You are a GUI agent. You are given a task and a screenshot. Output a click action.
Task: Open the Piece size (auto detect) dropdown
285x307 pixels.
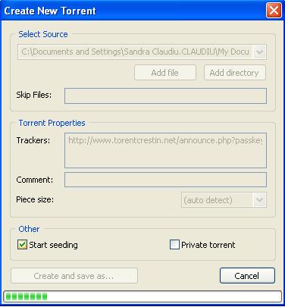[224, 200]
